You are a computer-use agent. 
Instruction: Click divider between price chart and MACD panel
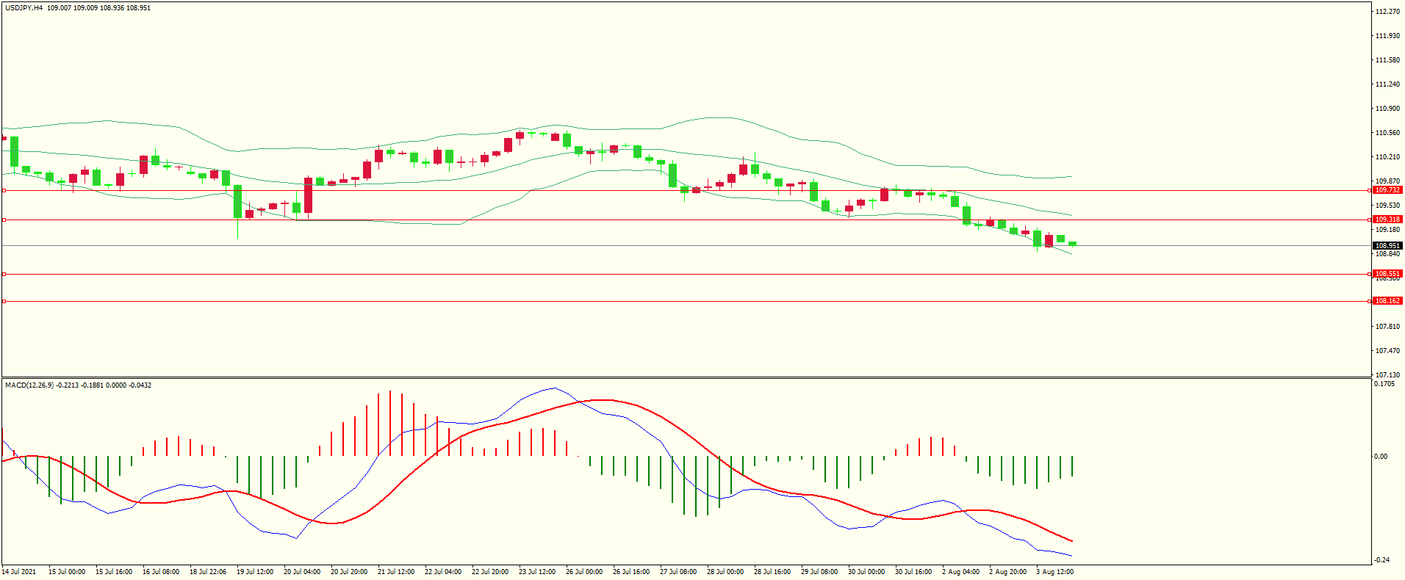click(687, 378)
